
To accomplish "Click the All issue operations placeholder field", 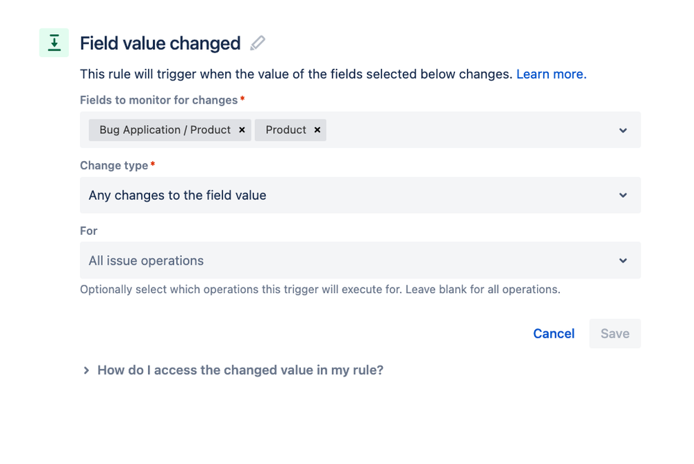I will coord(361,260).
